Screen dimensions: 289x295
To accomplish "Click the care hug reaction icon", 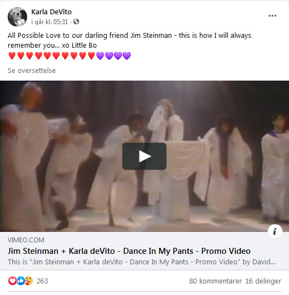I will click(28, 281).
